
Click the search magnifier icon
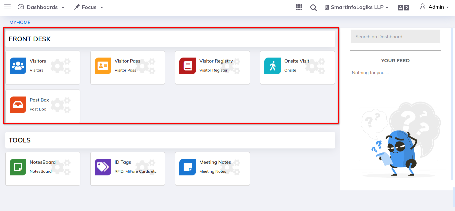click(313, 7)
